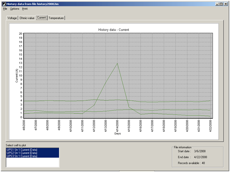
Task: Minimize the history data window
Action: point(217,4)
